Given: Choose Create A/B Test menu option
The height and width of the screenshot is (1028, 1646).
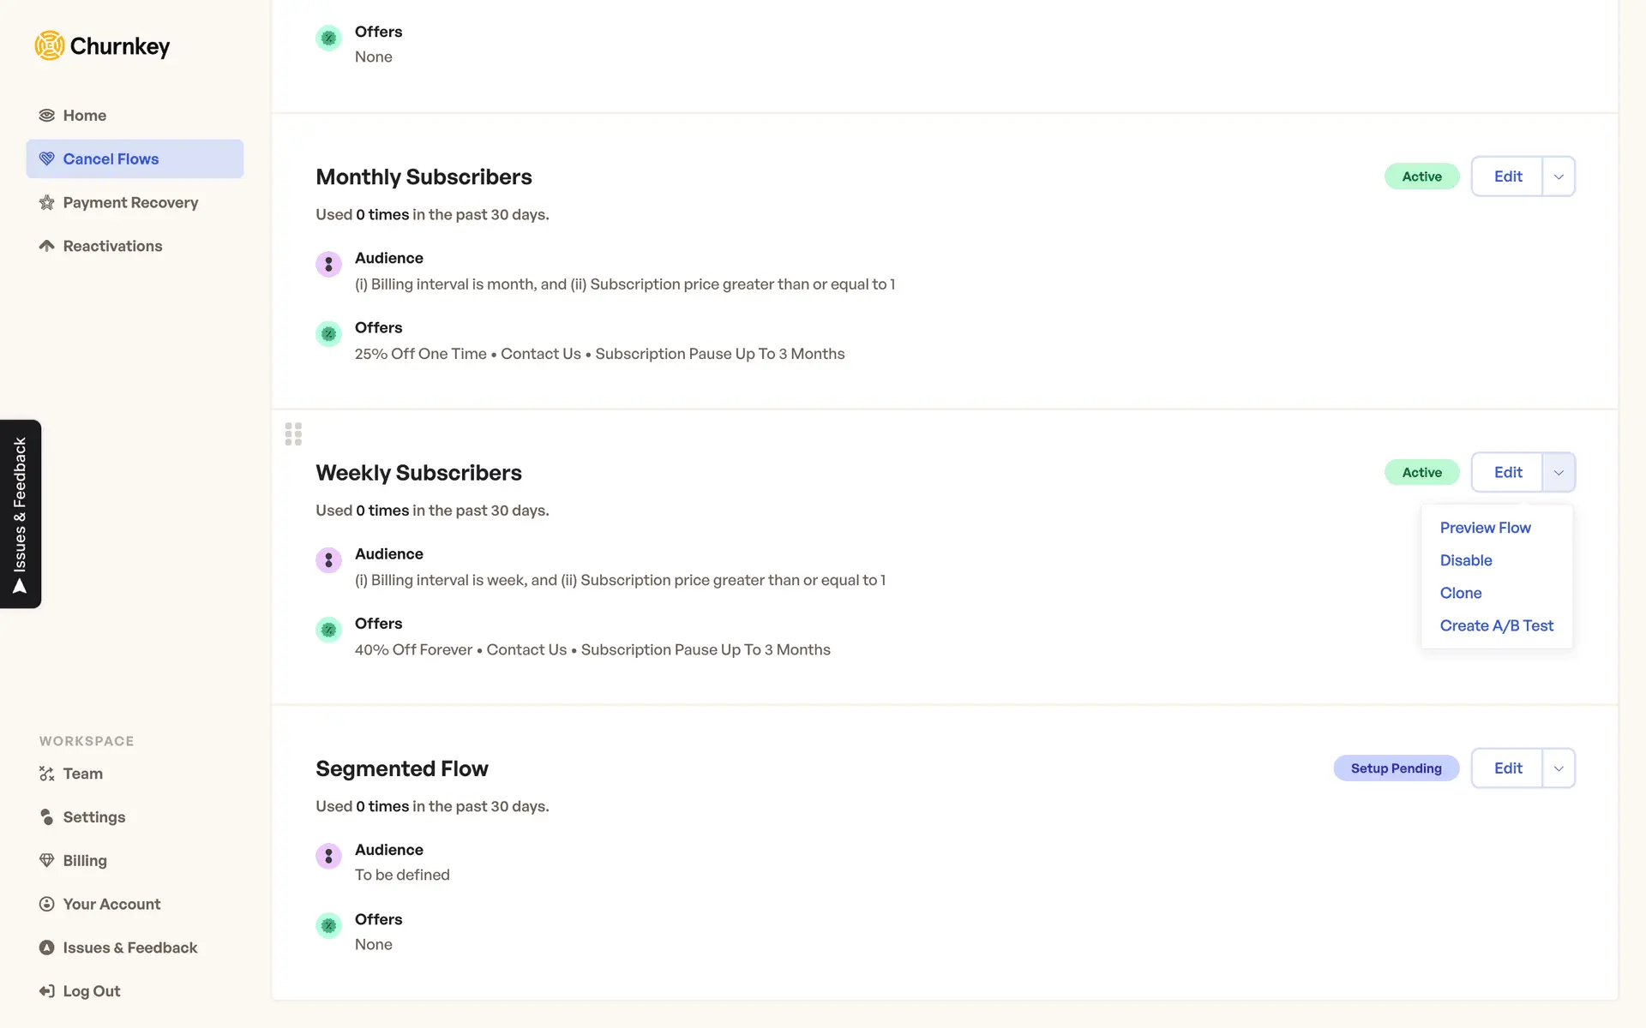Looking at the screenshot, I should click(1496, 625).
